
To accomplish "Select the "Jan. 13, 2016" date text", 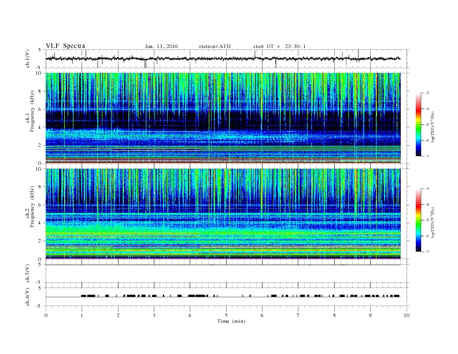I will pyautogui.click(x=161, y=46).
